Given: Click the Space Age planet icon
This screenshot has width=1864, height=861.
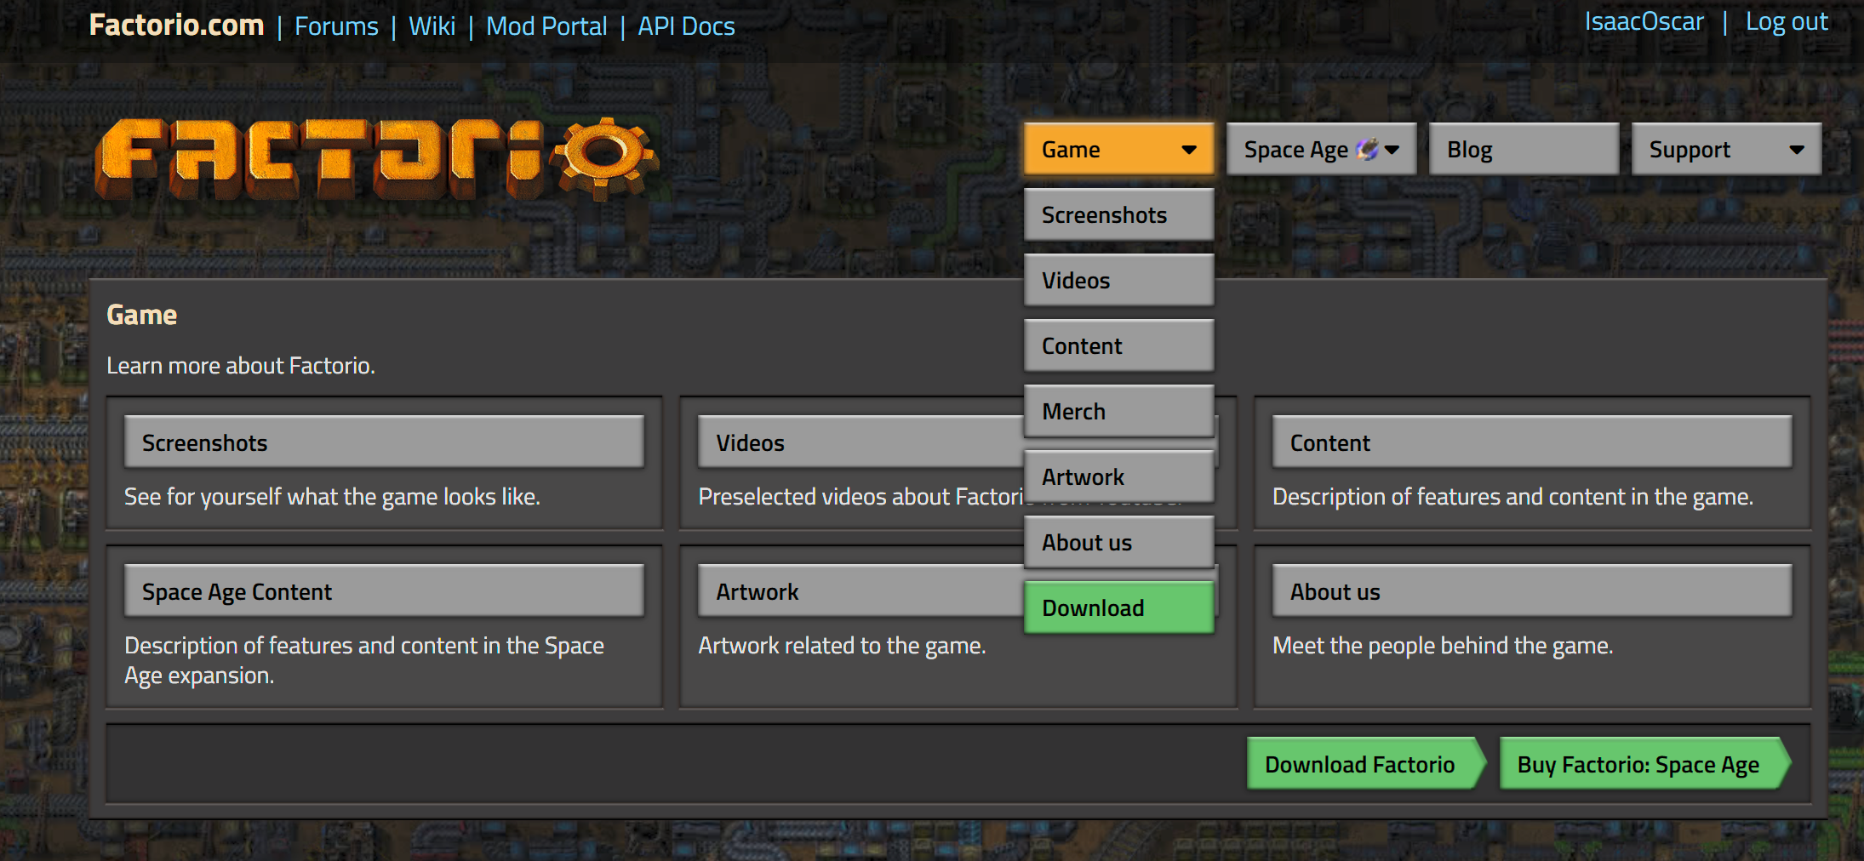Looking at the screenshot, I should pyautogui.click(x=1367, y=150).
